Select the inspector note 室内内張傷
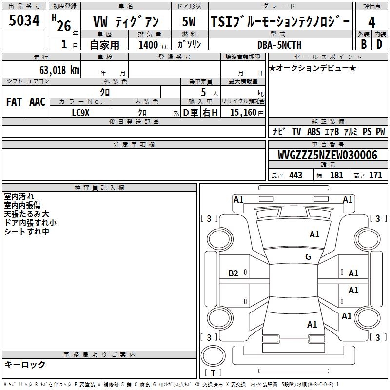 pos(22,205)
